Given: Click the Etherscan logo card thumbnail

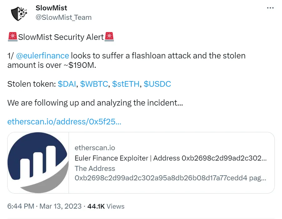Looking at the screenshot, I should 38,163.
